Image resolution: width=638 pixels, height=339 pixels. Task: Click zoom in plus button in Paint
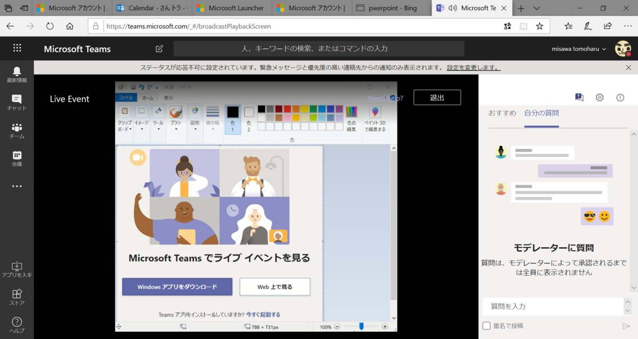coord(385,326)
